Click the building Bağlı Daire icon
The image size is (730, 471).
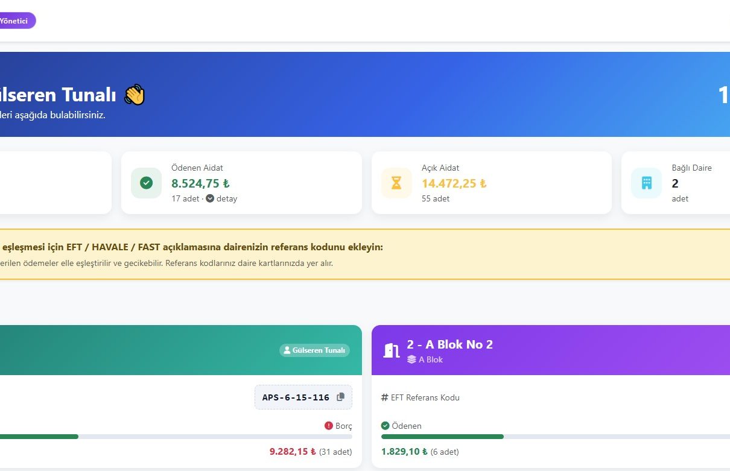(x=646, y=183)
